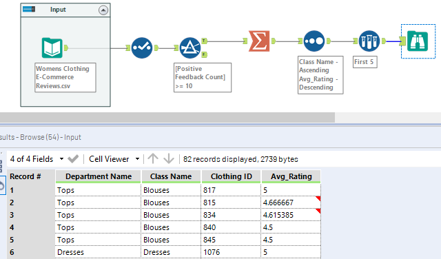Select the cell with Clothing ID 840
441x259 pixels.
coord(231,227)
